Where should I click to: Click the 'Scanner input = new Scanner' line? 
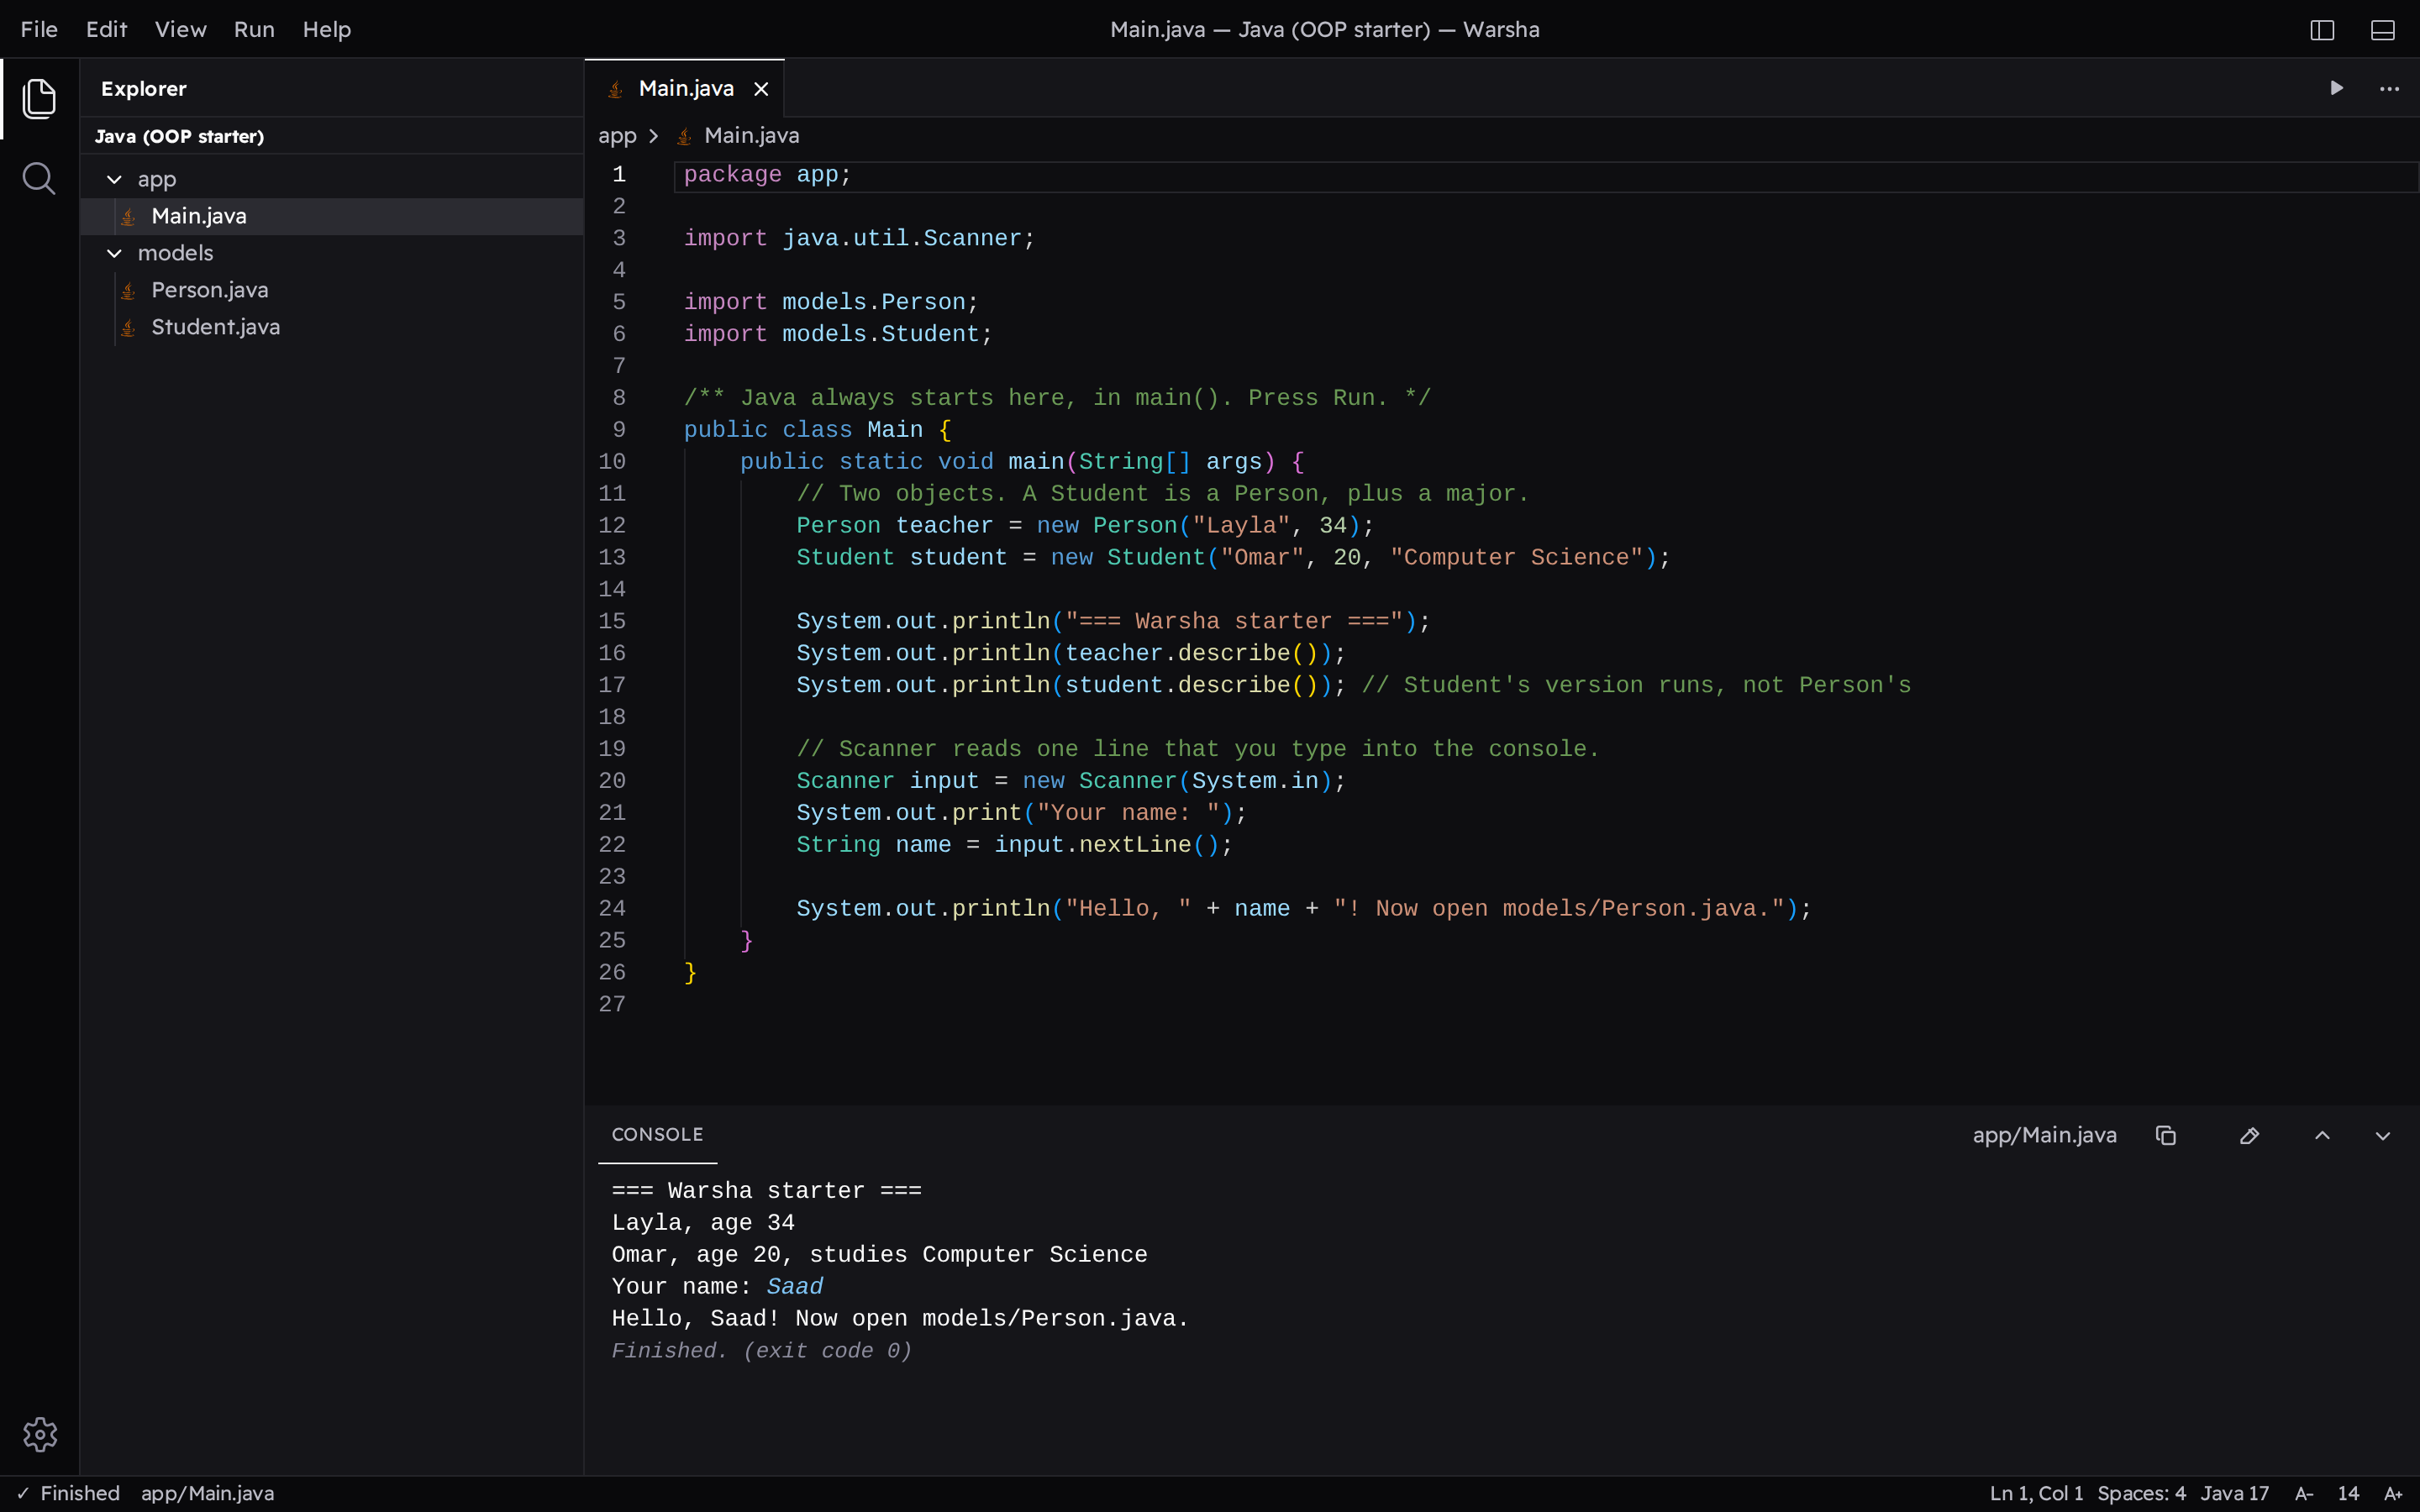click(1071, 781)
